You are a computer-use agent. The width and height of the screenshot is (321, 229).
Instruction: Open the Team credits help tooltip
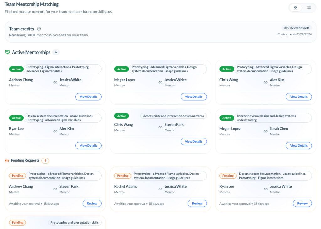point(39,29)
